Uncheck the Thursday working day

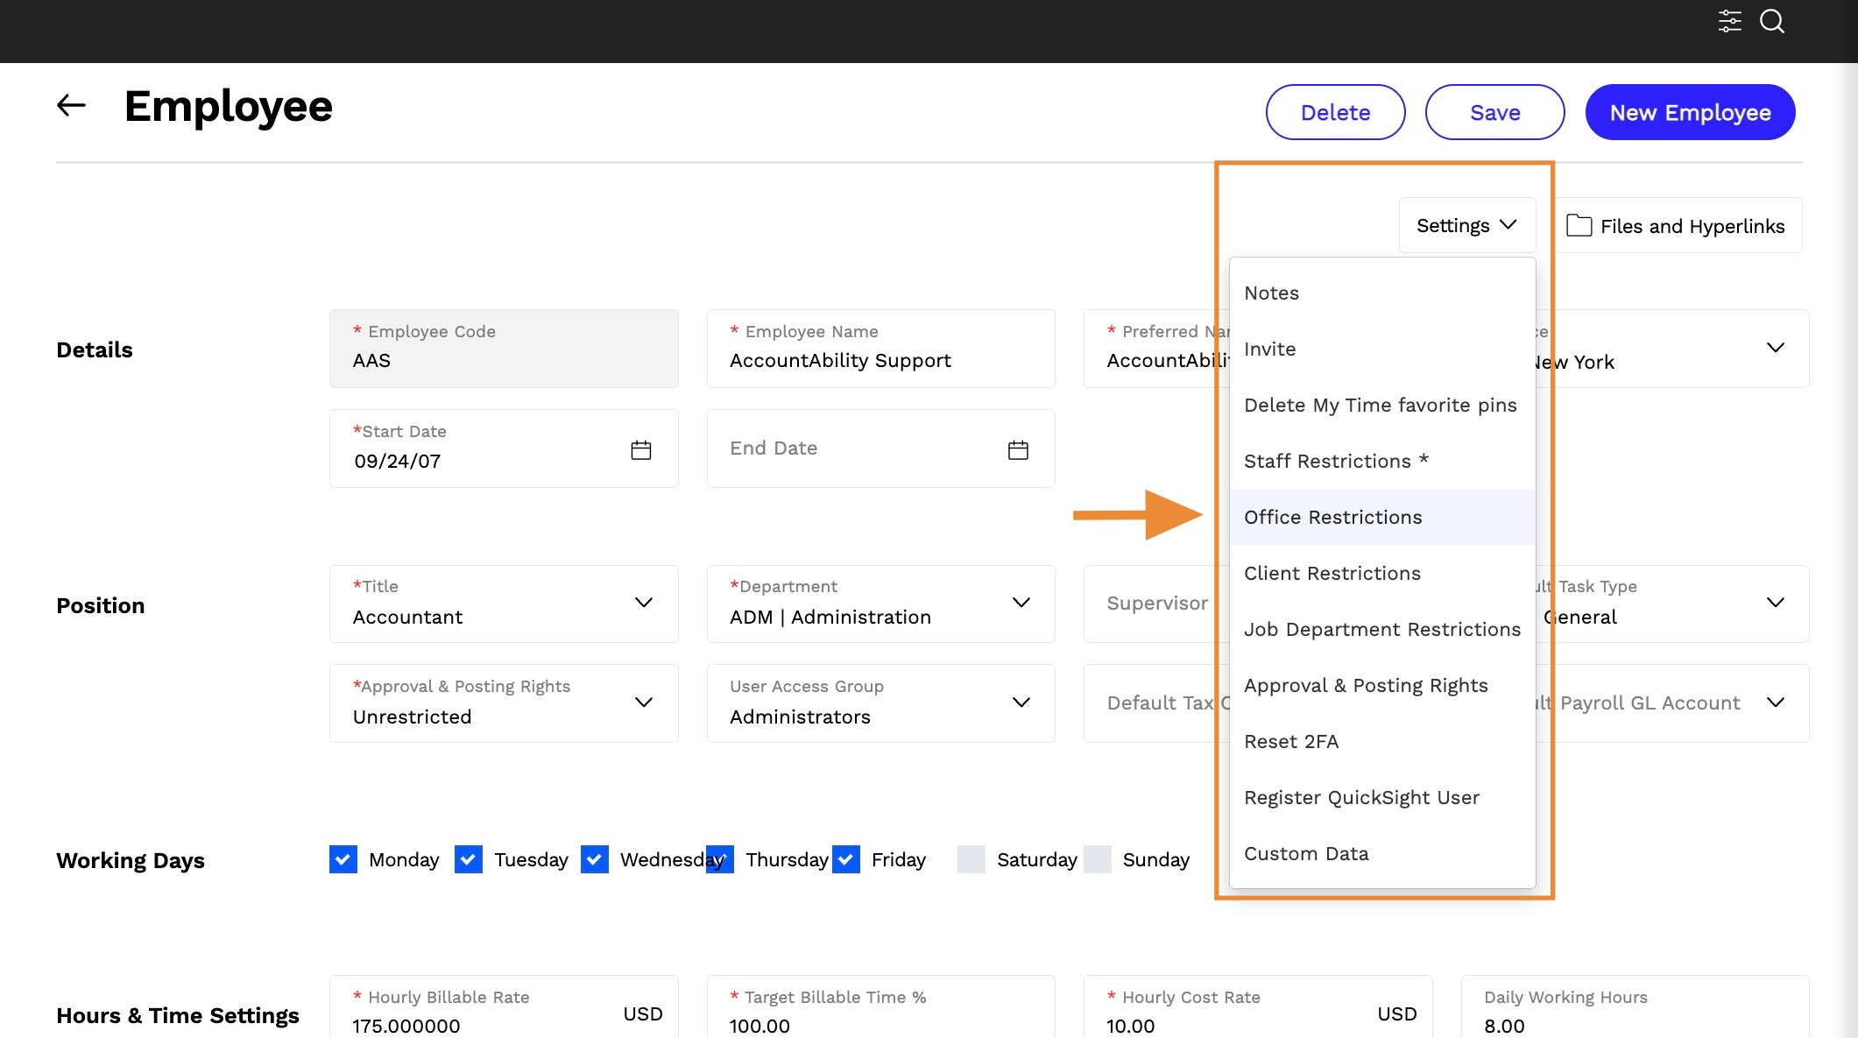point(720,859)
